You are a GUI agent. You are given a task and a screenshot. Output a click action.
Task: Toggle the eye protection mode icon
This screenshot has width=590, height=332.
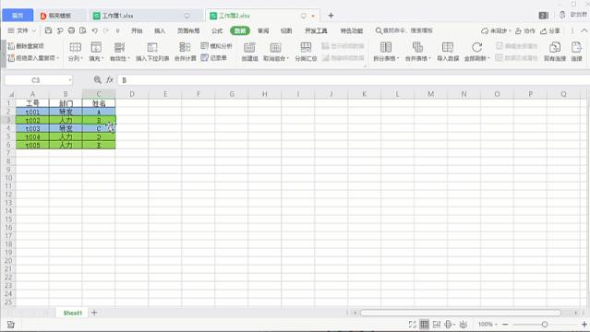464,324
